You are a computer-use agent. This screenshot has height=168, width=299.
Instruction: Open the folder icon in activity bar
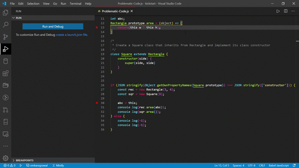[6, 85]
